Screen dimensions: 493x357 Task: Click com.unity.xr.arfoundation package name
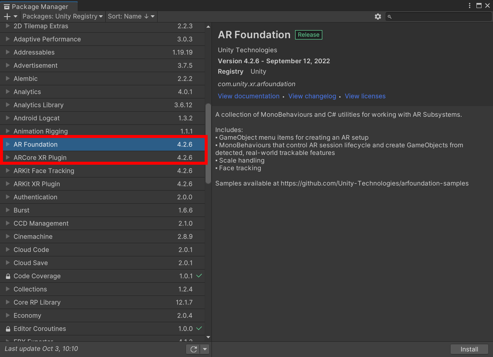tap(256, 84)
